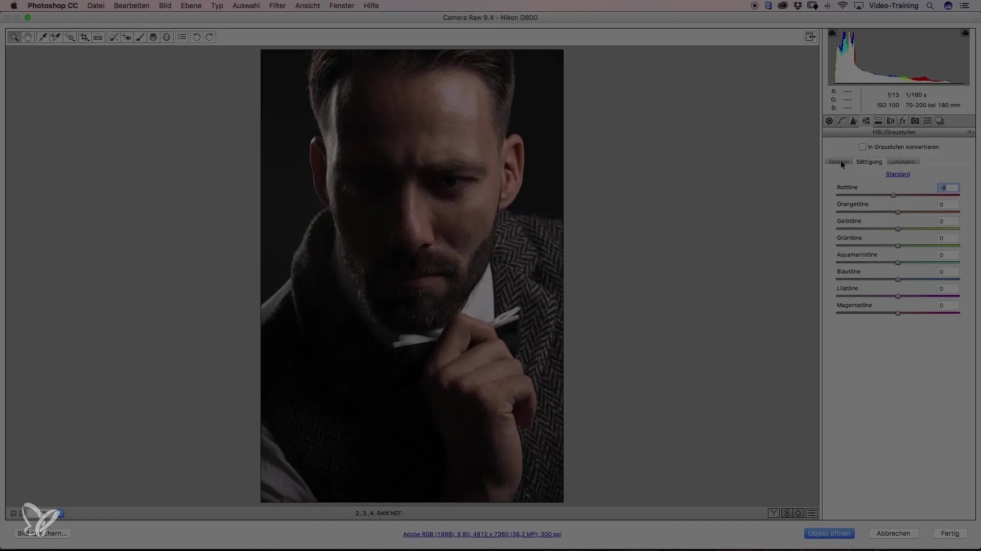The height and width of the screenshot is (551, 981).
Task: Switch to the Farbton tab
Action: [x=838, y=162]
